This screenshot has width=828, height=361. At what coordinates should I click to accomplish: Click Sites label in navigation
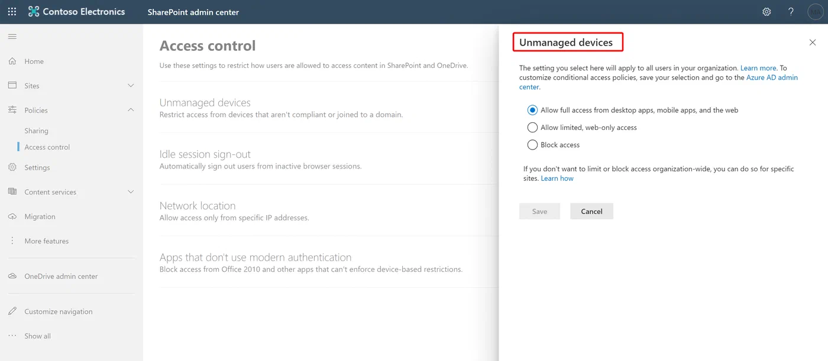pos(32,86)
